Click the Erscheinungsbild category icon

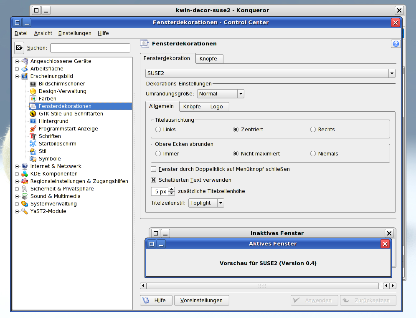pyautogui.click(x=25, y=76)
